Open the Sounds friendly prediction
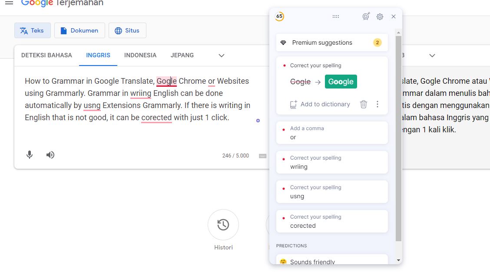490x272 pixels. point(332,260)
